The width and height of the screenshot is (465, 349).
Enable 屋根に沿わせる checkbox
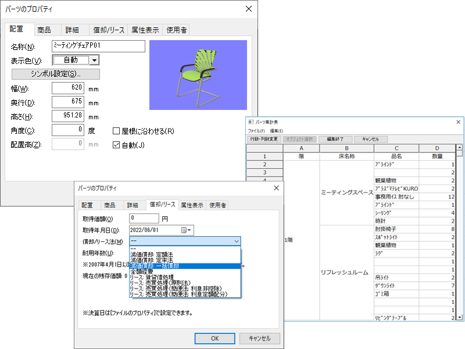[x=116, y=131]
